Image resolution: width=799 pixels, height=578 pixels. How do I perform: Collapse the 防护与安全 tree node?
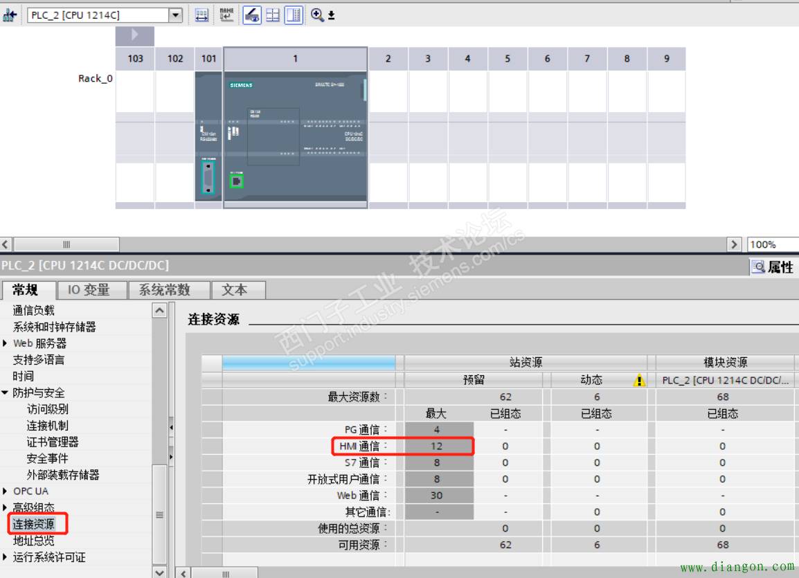click(x=6, y=392)
